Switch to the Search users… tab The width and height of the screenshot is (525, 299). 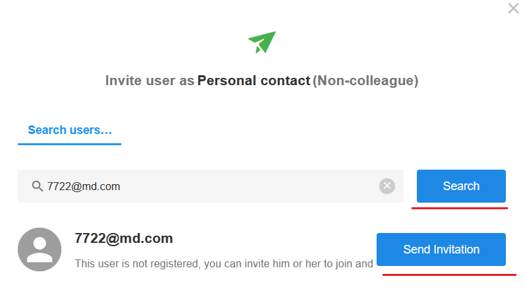tap(69, 130)
